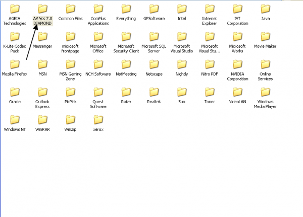The image size is (303, 217).
Task: Select the IVT Corporation folder icon
Action: (x=237, y=9)
